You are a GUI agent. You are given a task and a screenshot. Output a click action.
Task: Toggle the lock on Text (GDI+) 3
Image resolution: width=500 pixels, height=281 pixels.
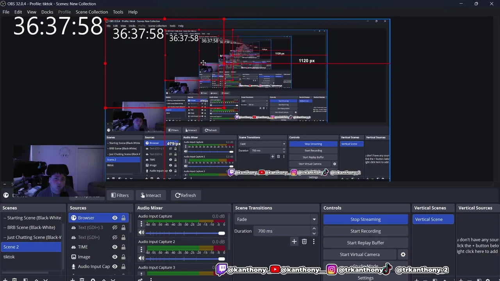[x=123, y=228]
